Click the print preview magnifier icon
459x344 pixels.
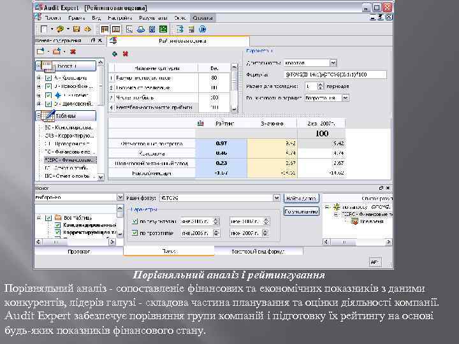coord(129,29)
